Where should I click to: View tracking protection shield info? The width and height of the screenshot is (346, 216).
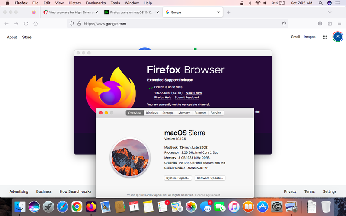[71, 24]
